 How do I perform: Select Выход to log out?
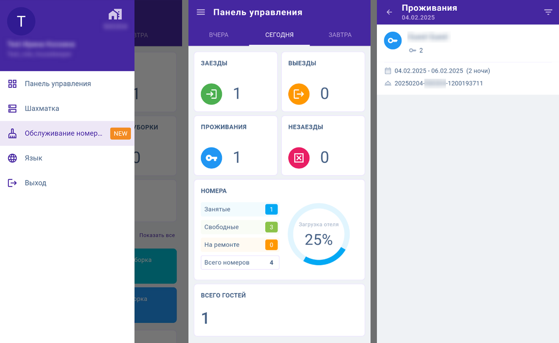point(67,183)
